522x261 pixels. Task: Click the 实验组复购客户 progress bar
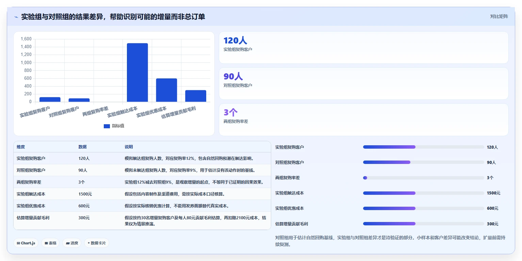coord(423,147)
